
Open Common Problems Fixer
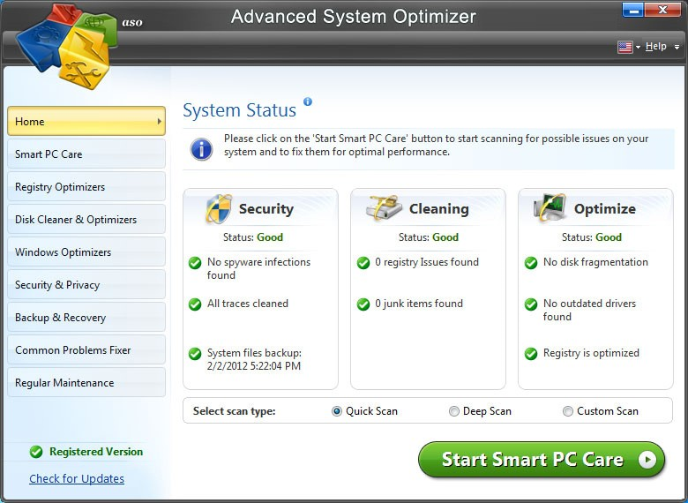pyautogui.click(x=86, y=350)
